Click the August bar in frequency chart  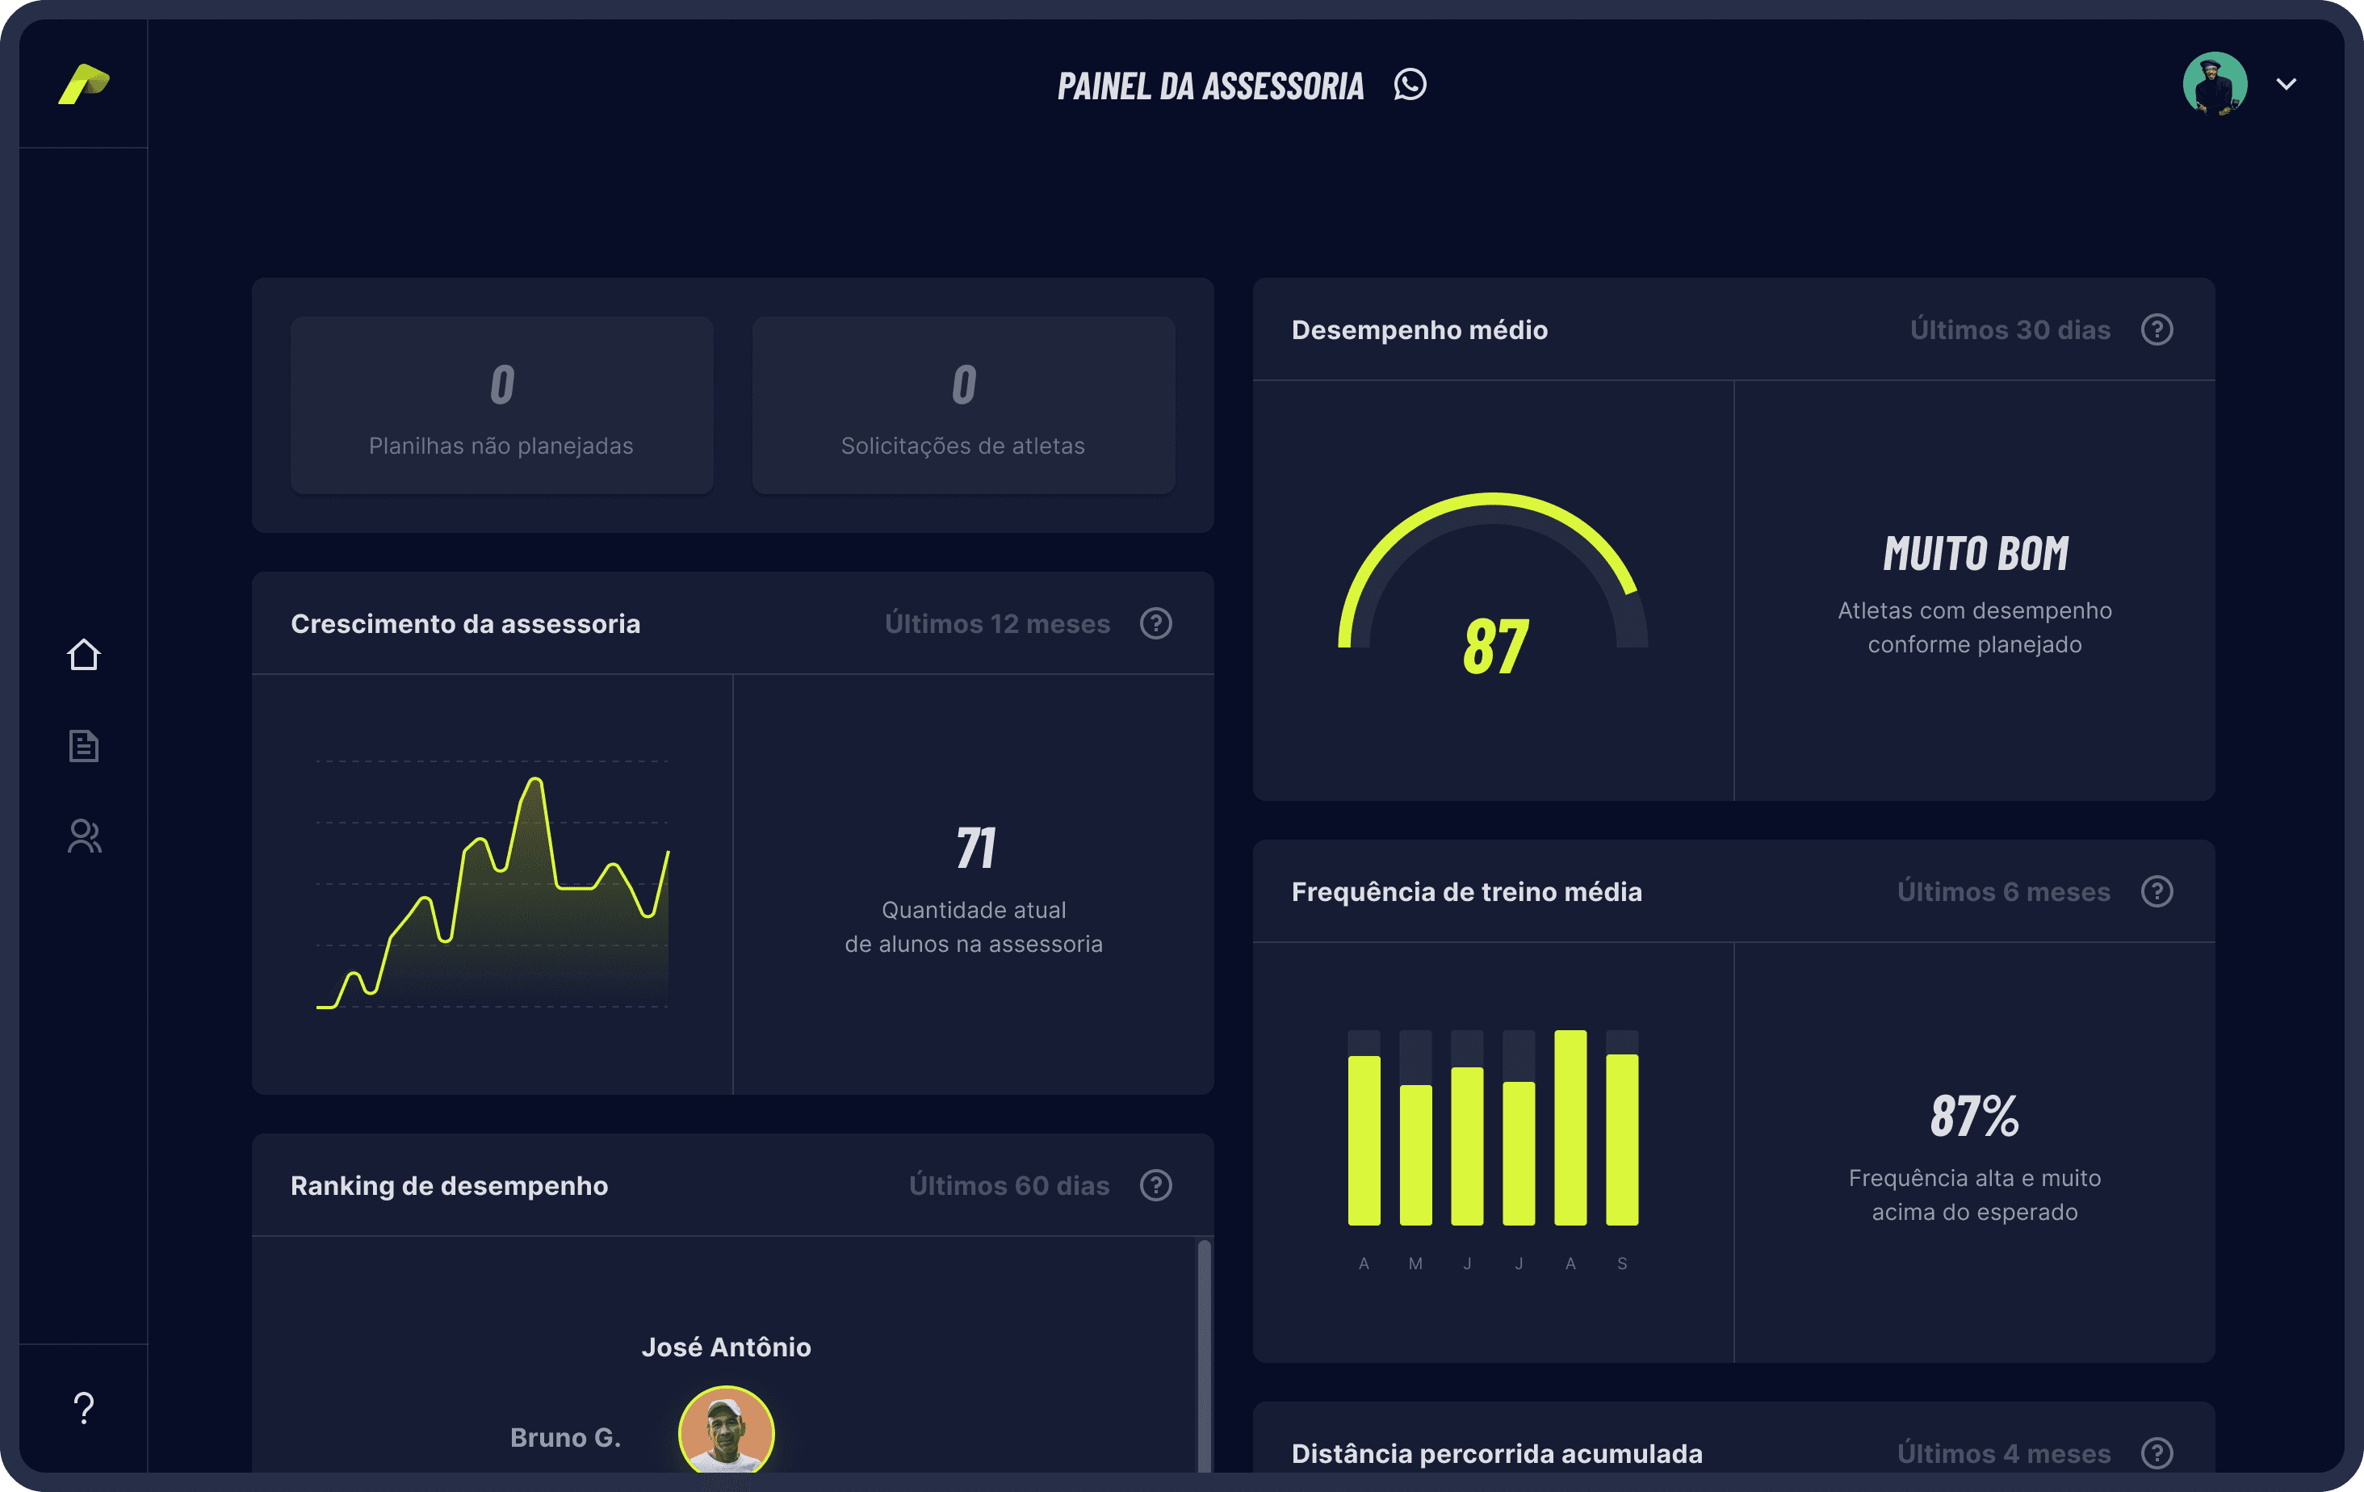[x=1570, y=1128]
